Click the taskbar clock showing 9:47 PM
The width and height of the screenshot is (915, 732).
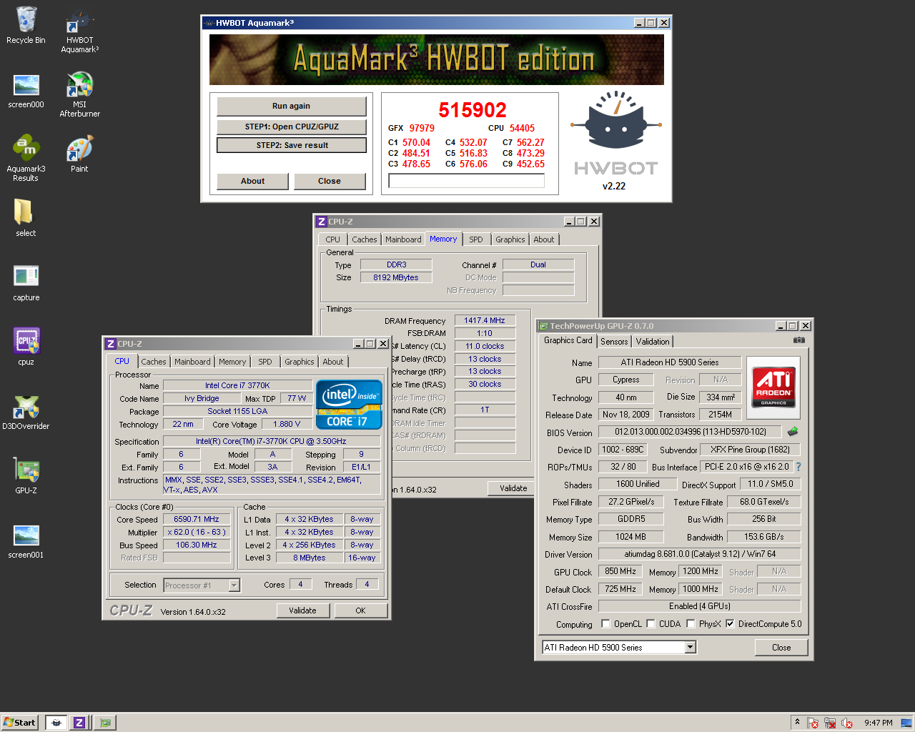pyautogui.click(x=878, y=723)
